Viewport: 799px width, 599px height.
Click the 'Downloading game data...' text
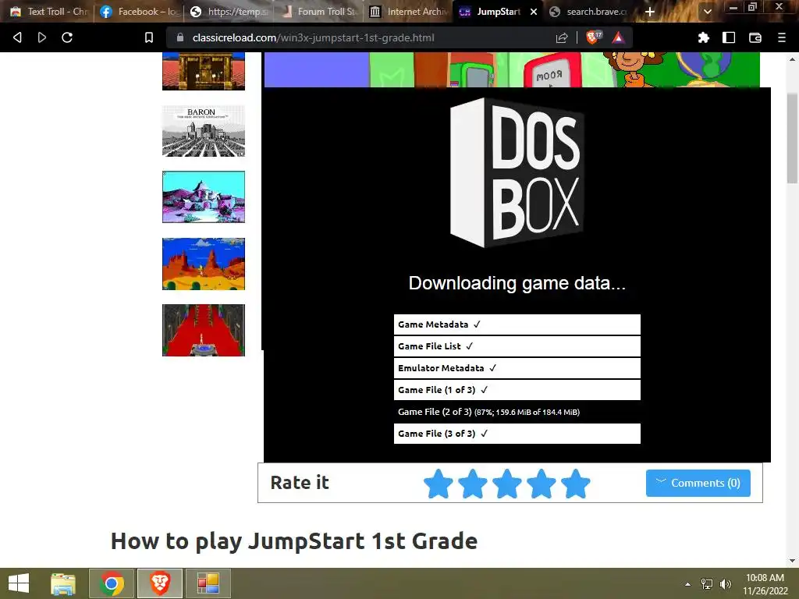pyautogui.click(x=517, y=282)
